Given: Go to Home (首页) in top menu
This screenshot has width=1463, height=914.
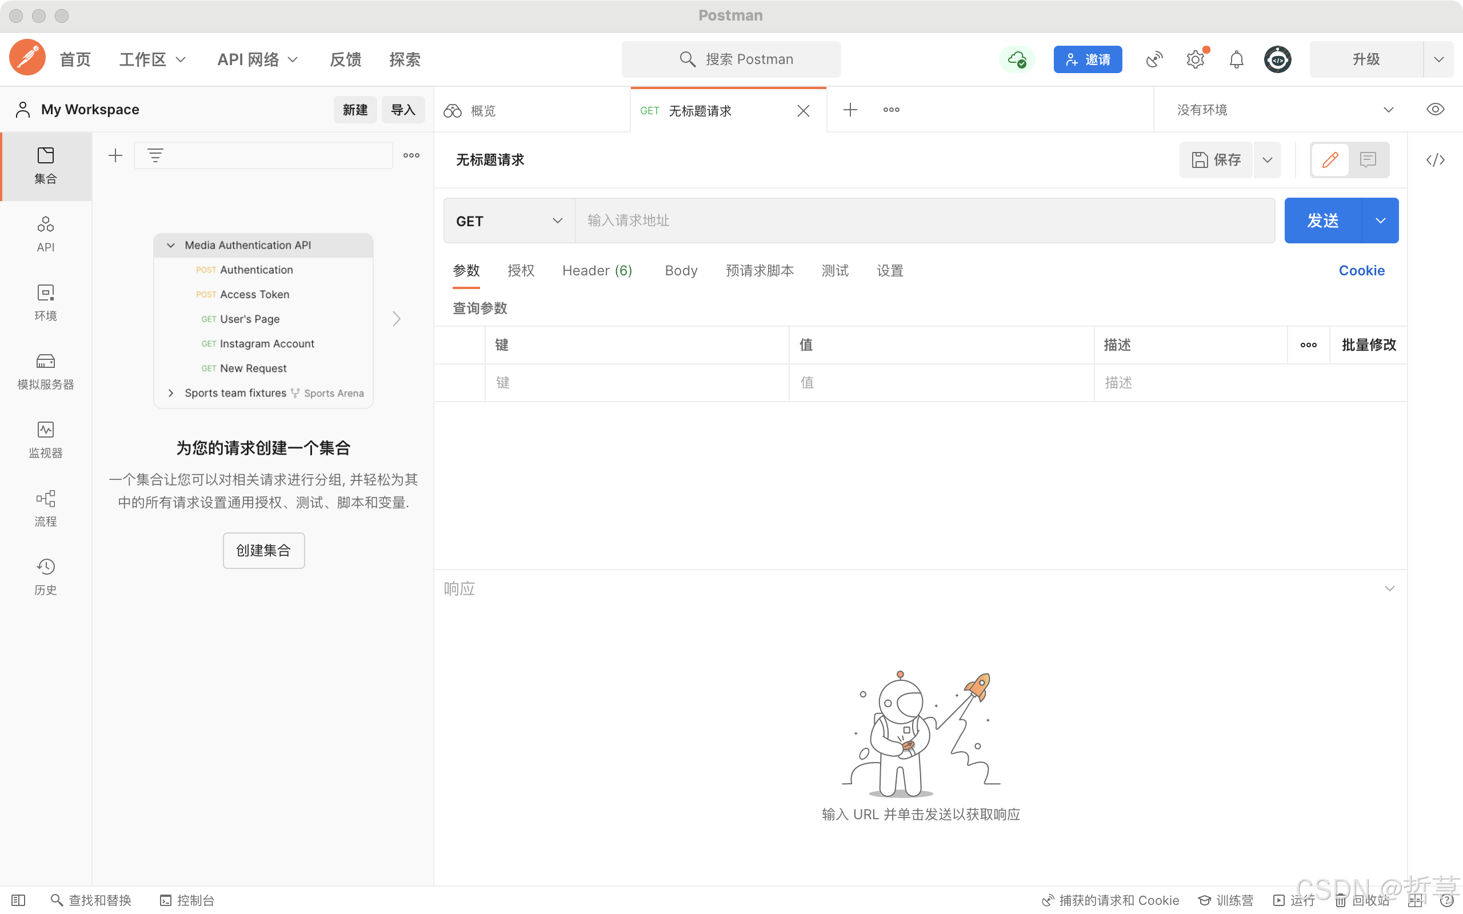Looking at the screenshot, I should 75,59.
